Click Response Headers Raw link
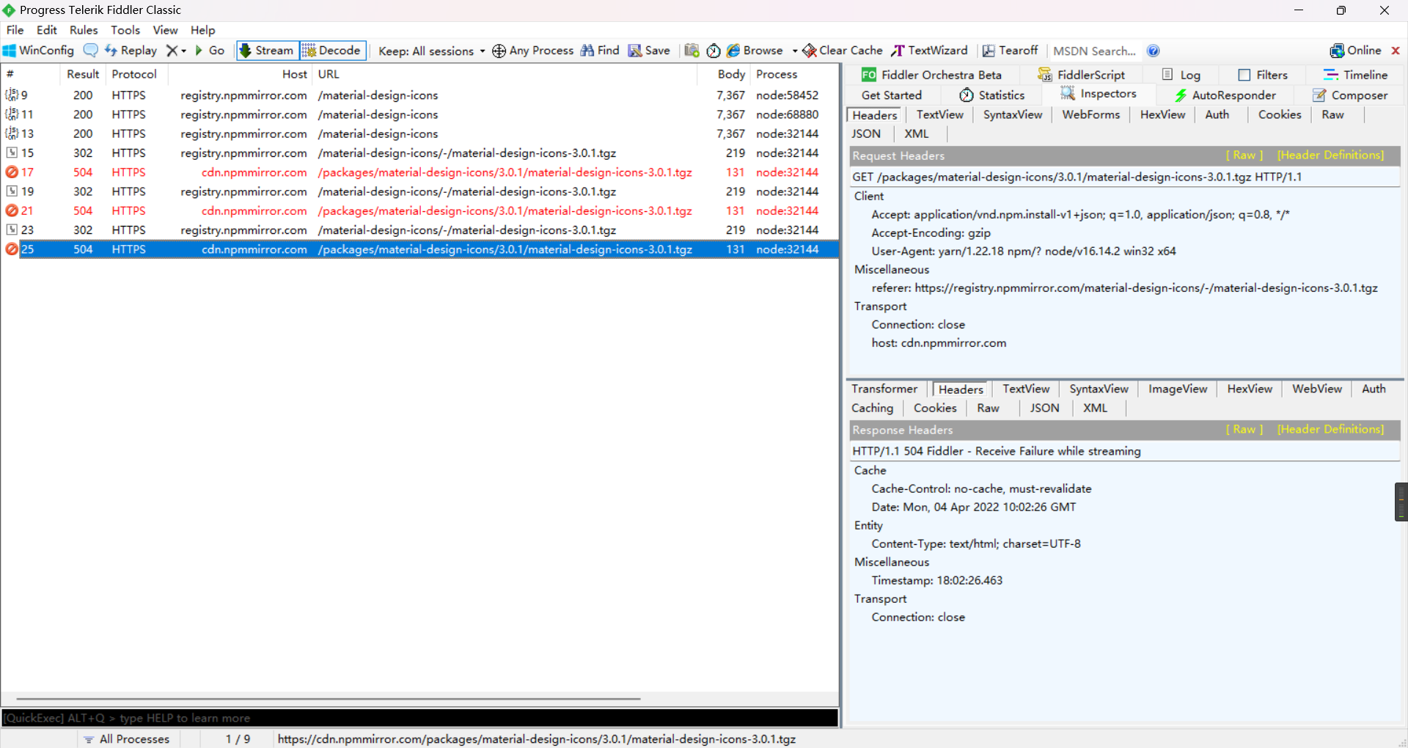 click(1244, 430)
